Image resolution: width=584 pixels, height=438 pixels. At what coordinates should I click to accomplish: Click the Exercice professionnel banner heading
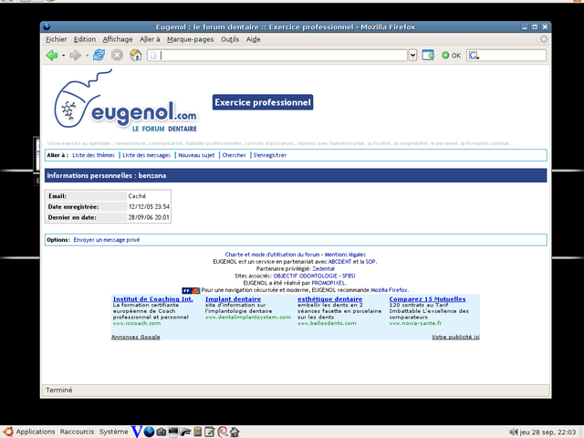263,102
